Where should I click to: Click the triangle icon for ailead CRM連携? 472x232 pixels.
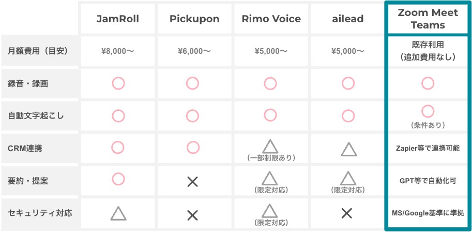348,149
